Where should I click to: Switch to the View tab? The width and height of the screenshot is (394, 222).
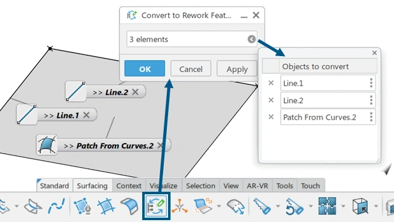[231, 186]
